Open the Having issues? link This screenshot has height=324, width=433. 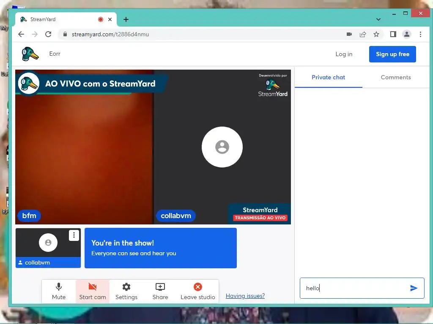(245, 296)
